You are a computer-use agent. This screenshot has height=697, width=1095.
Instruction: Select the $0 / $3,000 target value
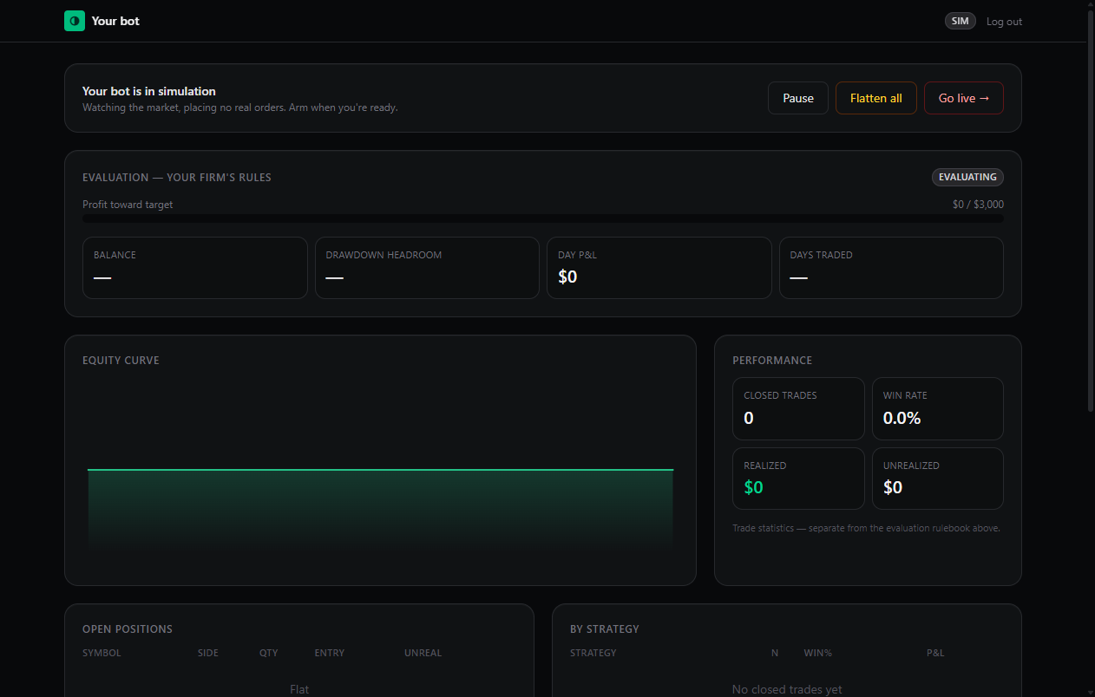(x=978, y=205)
